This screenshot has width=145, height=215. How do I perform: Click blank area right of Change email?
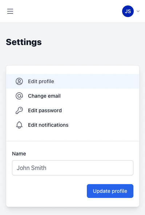click(x=100, y=96)
